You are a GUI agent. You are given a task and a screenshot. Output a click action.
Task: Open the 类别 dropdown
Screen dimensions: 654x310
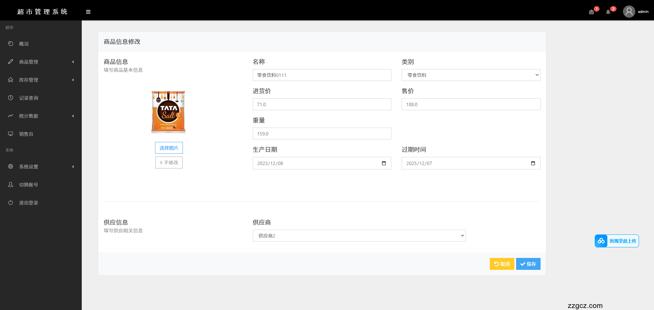471,75
